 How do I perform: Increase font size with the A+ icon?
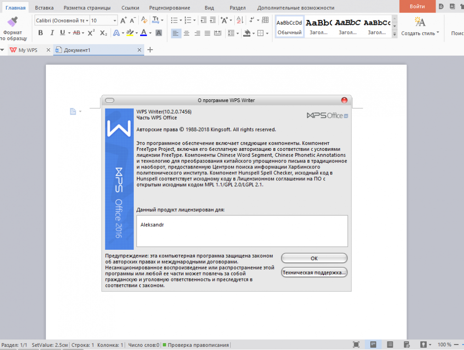coord(124,20)
